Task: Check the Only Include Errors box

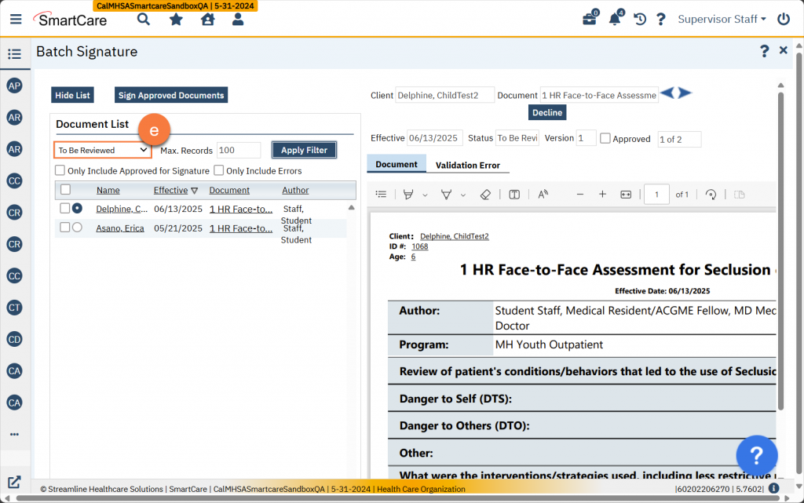Action: [219, 170]
